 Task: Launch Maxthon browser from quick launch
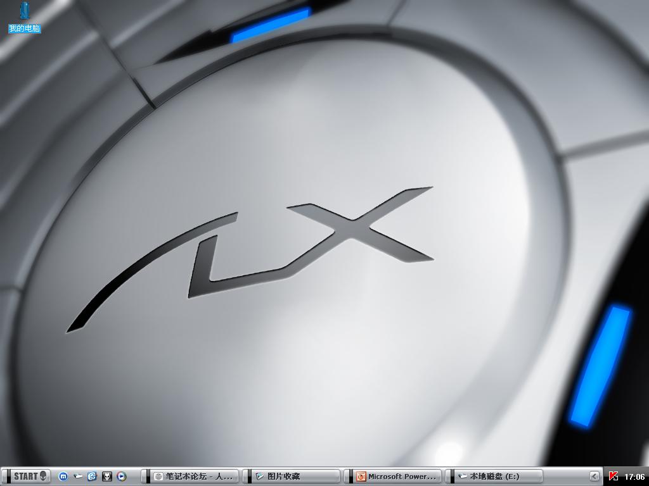click(63, 477)
